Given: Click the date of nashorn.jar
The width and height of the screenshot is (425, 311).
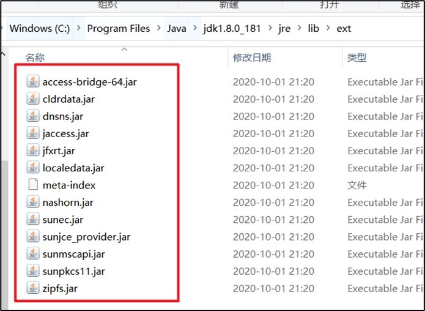Looking at the screenshot, I should click(273, 203).
